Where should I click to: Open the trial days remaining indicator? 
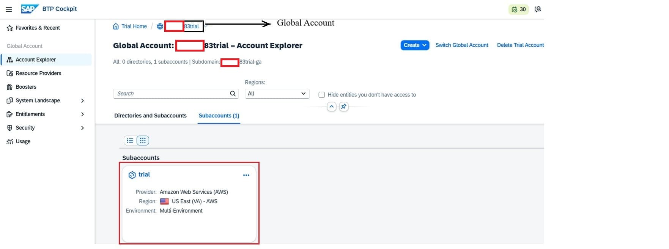click(x=518, y=9)
